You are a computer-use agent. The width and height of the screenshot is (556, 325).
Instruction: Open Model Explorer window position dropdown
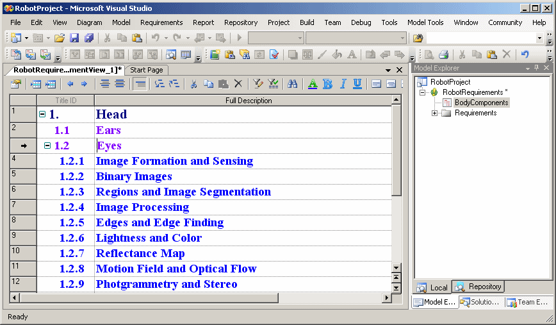(528, 68)
